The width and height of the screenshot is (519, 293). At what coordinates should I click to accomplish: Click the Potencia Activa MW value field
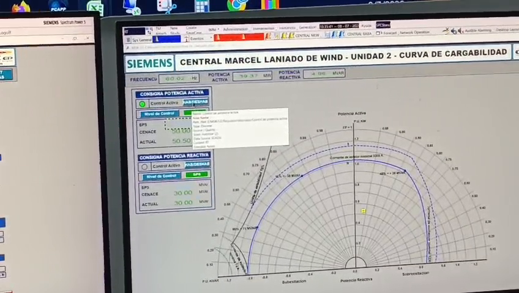tap(252, 76)
